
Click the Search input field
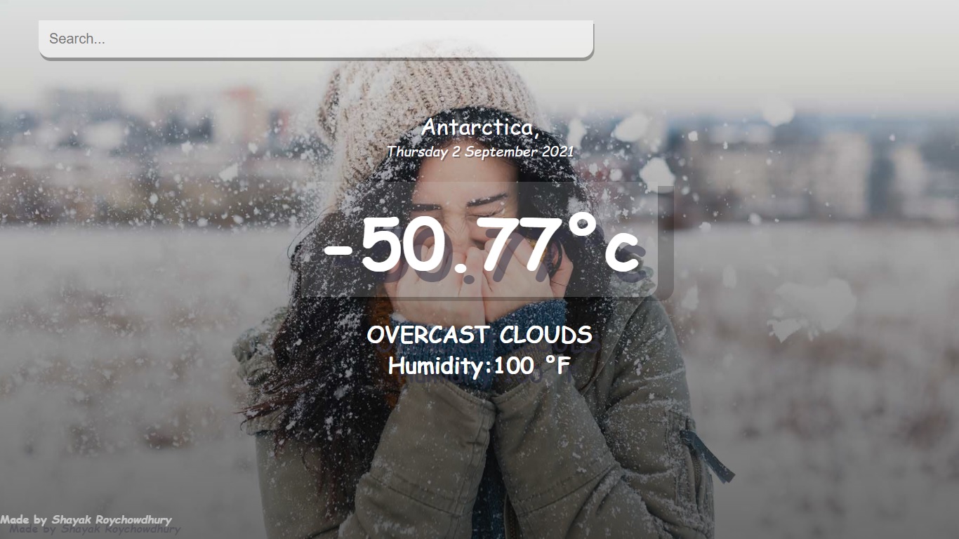click(316, 39)
